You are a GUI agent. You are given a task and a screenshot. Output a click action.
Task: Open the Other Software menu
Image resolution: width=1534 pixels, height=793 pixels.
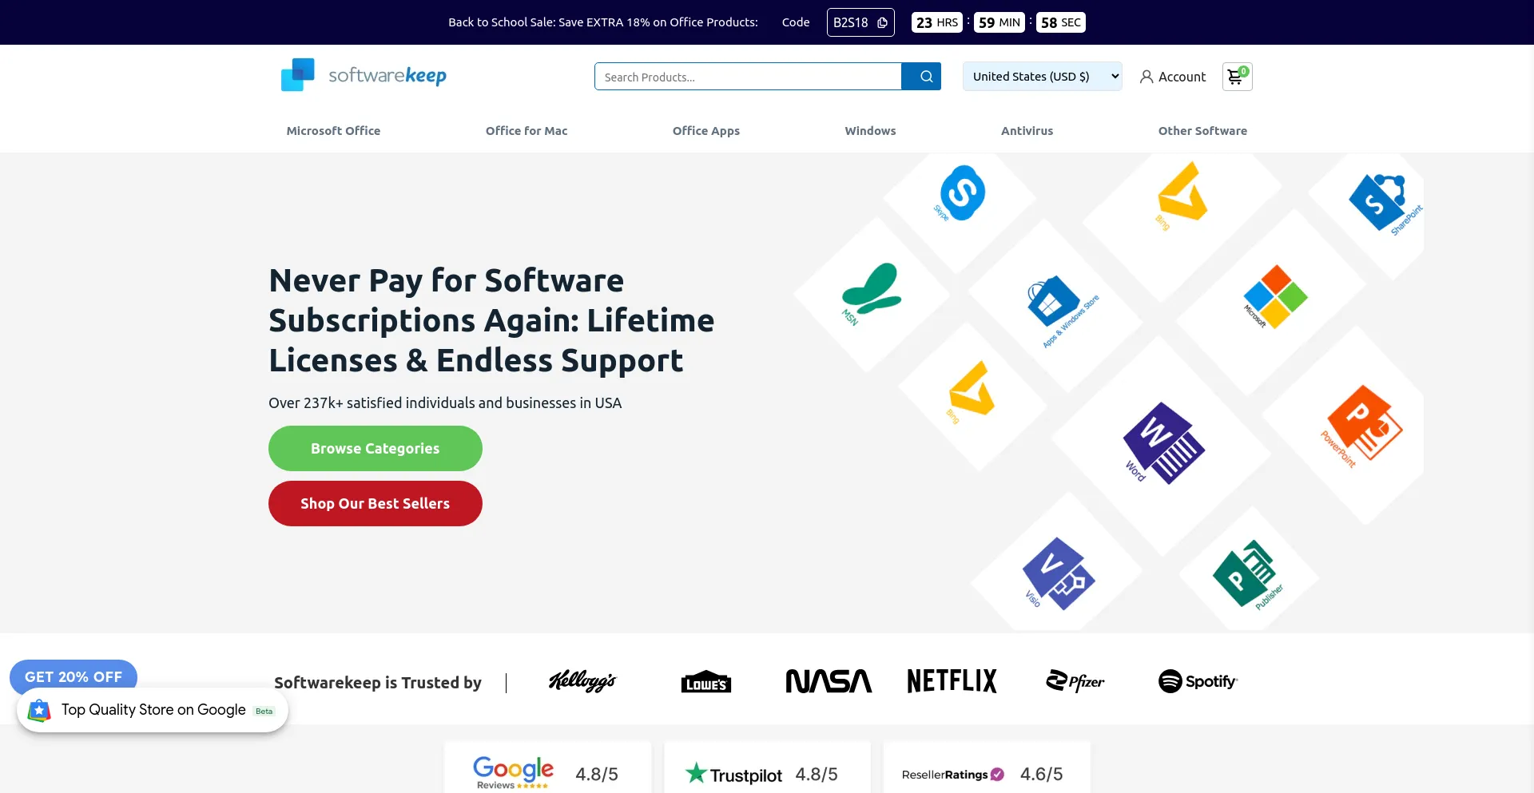(1202, 131)
